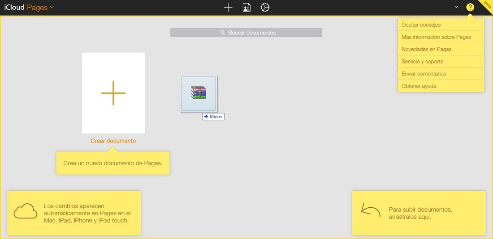
Task: Choose Enviar comentarios menu item
Action: 441,74
